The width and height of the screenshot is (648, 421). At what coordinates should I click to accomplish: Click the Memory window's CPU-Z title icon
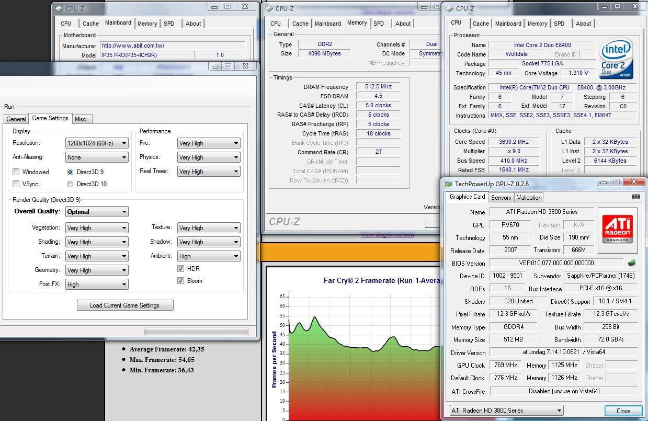[x=269, y=8]
